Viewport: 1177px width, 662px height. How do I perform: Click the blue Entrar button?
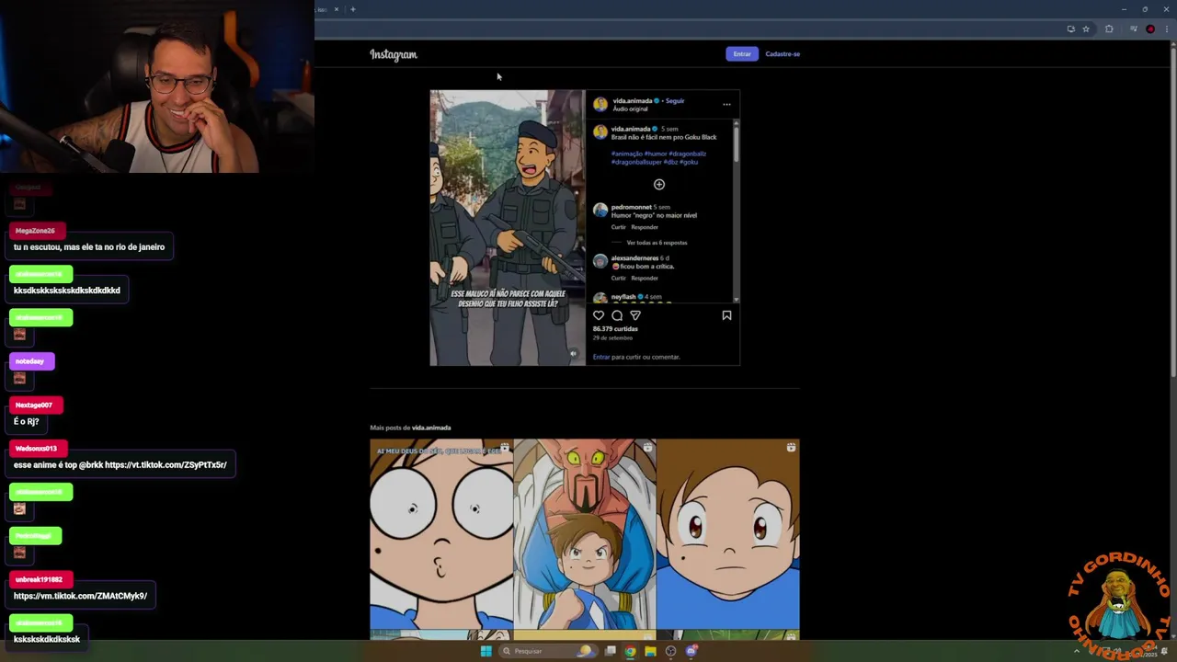742,53
